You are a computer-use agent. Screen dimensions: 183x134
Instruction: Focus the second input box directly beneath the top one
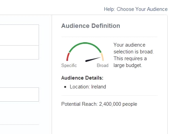pyautogui.click(x=19, y=52)
